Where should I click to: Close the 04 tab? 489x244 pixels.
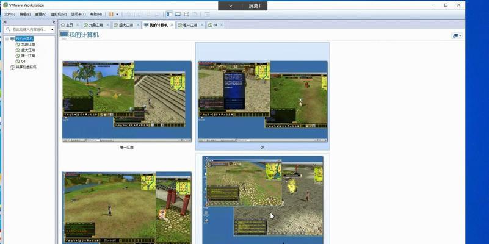[222, 25]
